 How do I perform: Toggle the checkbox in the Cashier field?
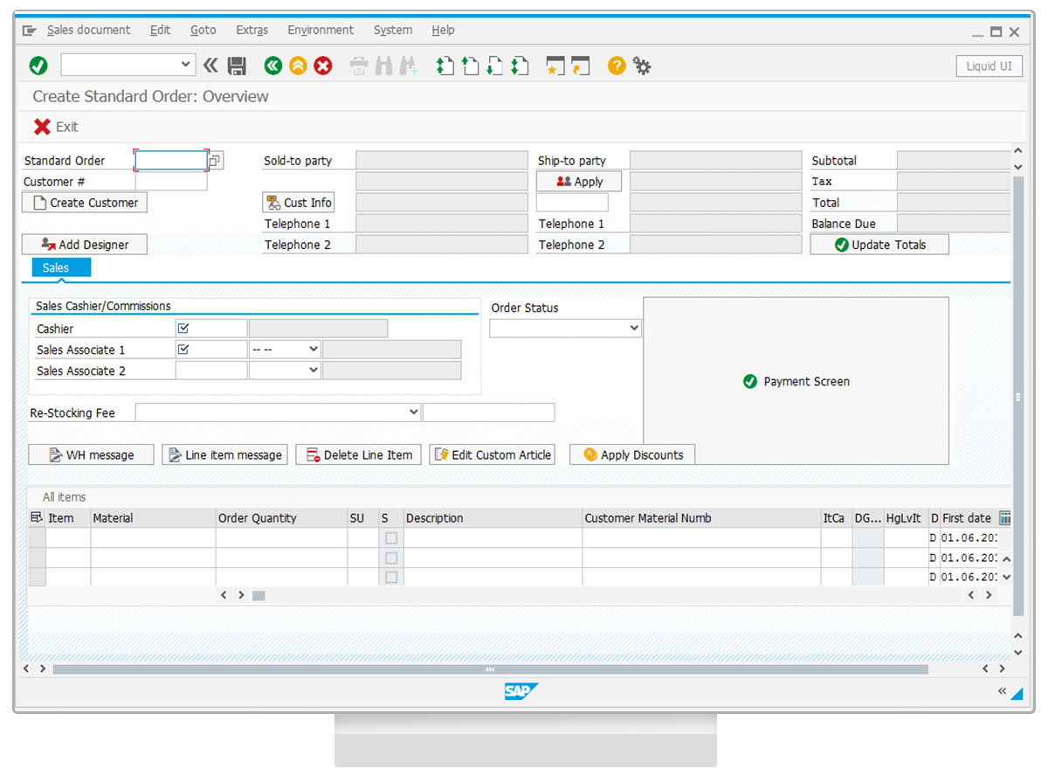[x=183, y=329]
